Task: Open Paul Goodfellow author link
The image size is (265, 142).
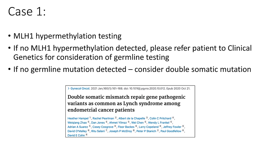Action: 171,131
